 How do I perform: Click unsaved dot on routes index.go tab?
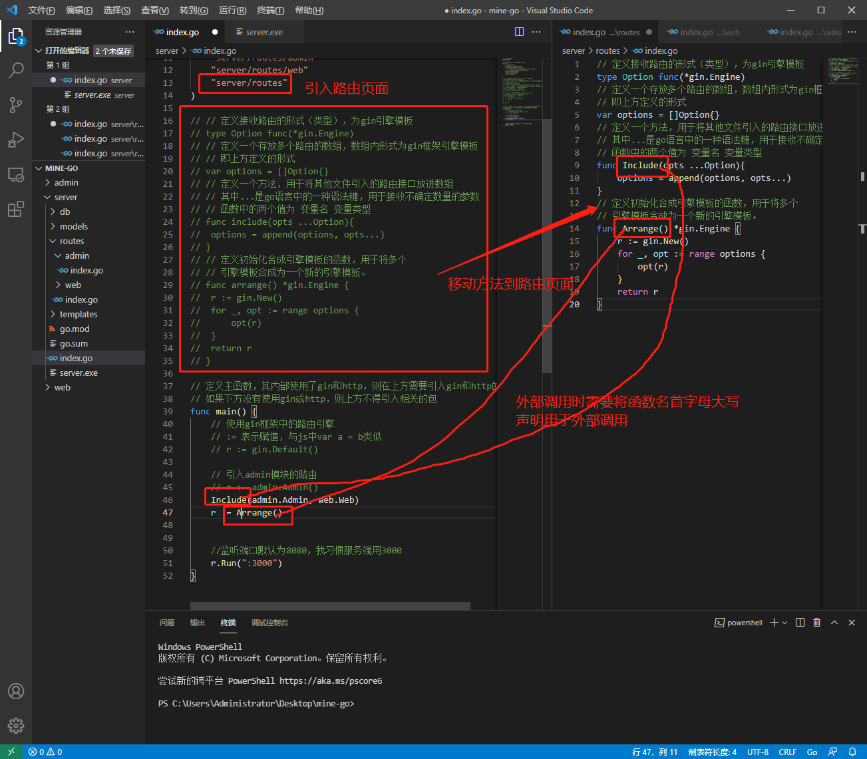[649, 32]
